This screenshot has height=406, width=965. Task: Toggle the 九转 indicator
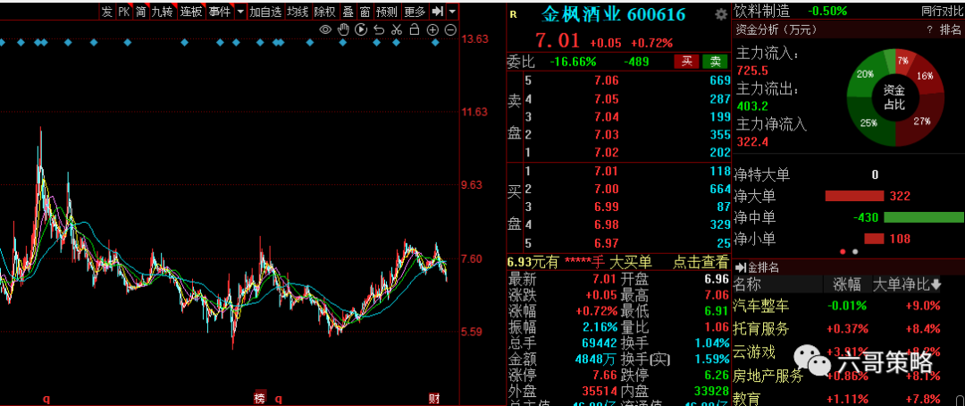(x=163, y=12)
